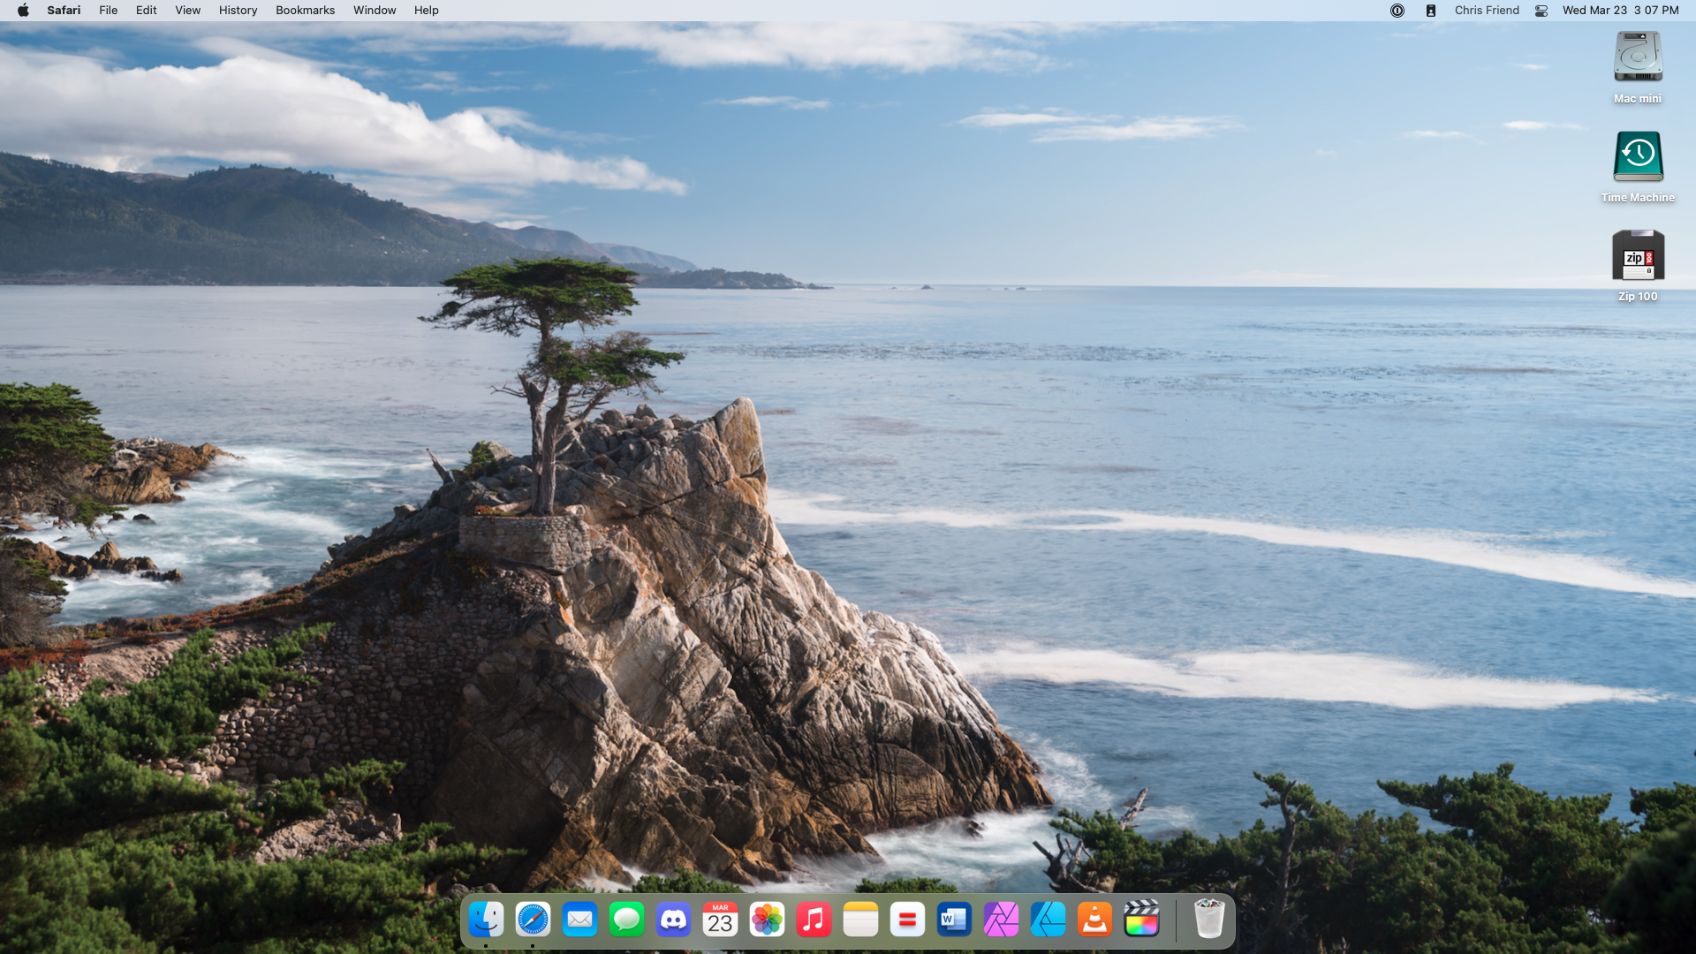Viewport: 1696px width, 954px height.
Task: Open the History menu
Action: [x=238, y=11]
